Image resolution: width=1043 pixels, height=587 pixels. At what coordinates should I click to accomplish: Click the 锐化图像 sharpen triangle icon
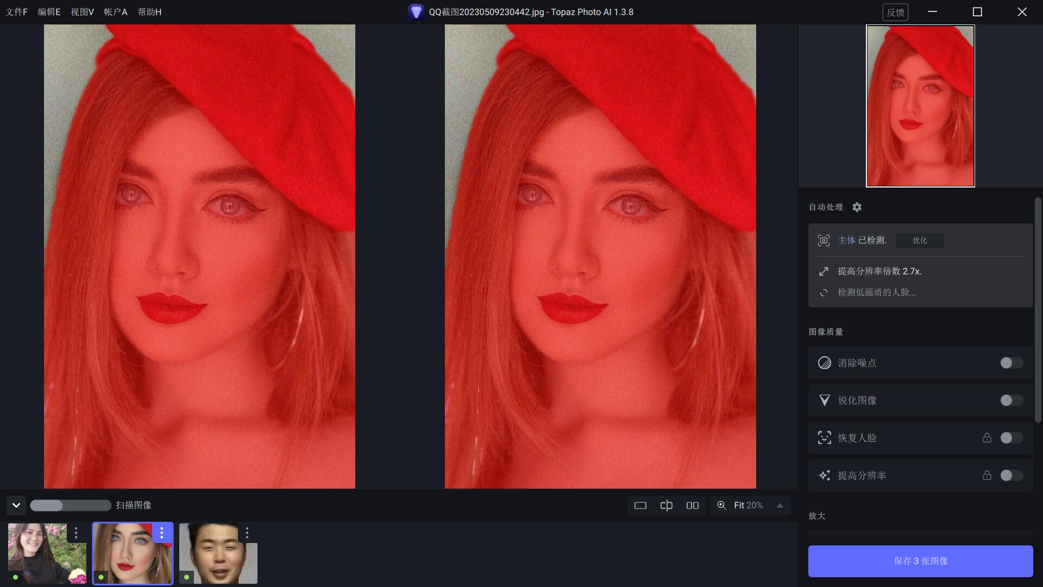coord(824,401)
